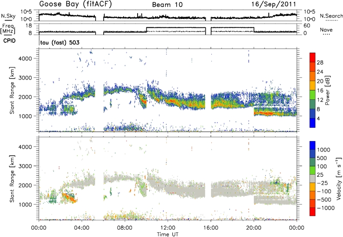Pick the red bottom segment of Velocity colorbar

coord(313,211)
